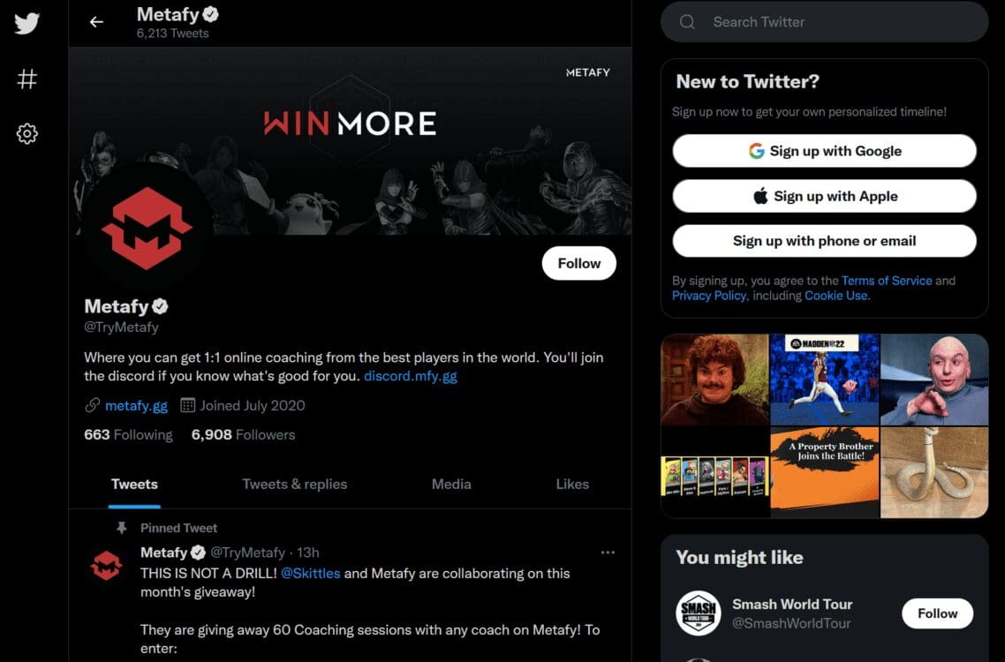Switch to the Tweets & replies tab
Viewport: 1005px width, 662px height.
294,485
